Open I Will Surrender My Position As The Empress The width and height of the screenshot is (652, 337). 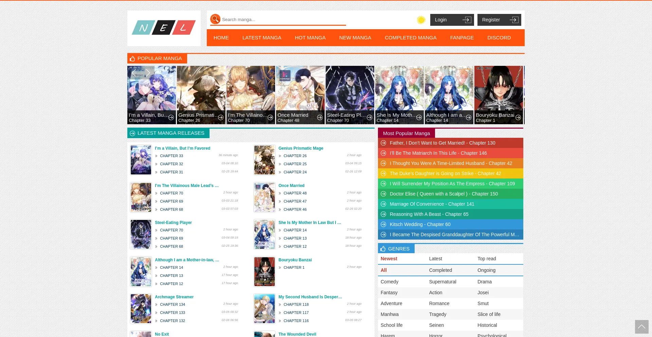452,184
